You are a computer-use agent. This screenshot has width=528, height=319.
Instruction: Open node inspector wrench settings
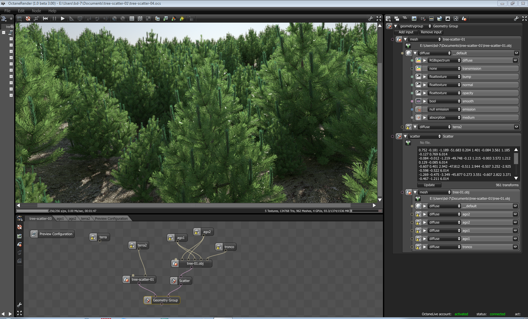pos(516,19)
